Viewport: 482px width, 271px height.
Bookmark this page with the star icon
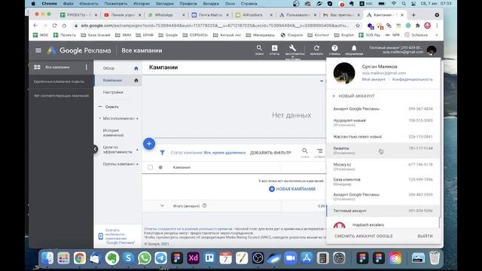point(358,26)
